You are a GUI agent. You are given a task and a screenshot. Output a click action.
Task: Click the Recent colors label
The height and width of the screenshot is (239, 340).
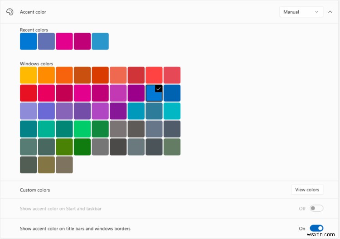(x=34, y=30)
